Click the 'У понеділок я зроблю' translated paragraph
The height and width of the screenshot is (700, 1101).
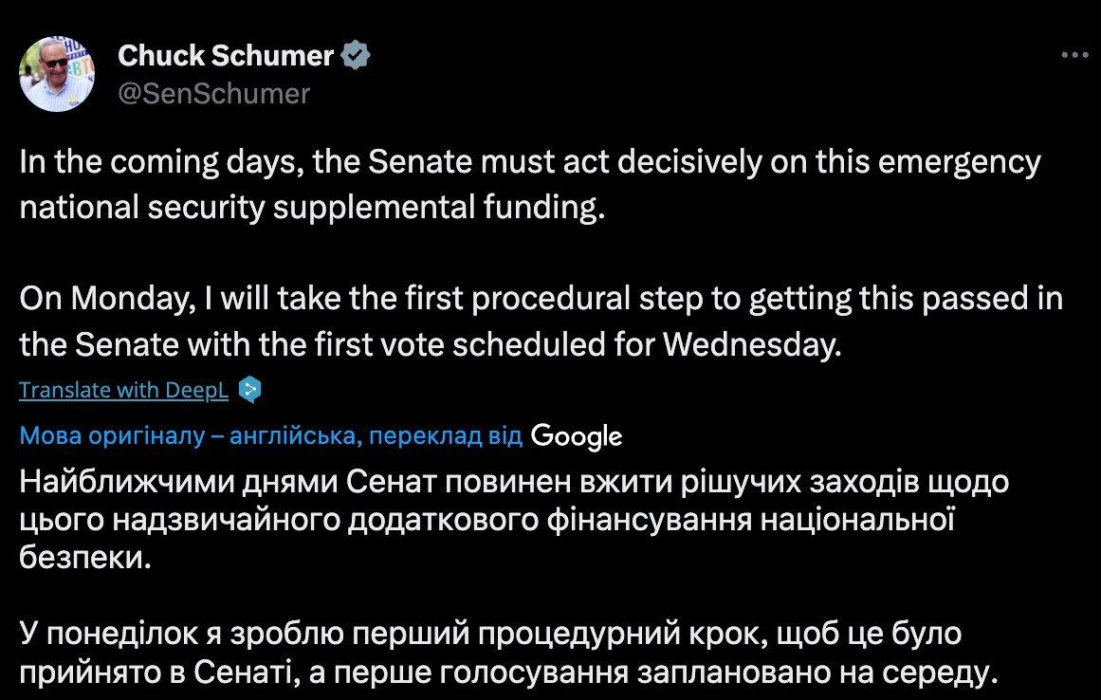[508, 653]
